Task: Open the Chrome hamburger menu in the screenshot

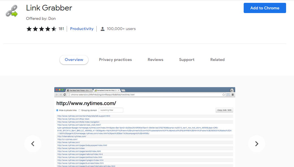Action: tap(233, 94)
